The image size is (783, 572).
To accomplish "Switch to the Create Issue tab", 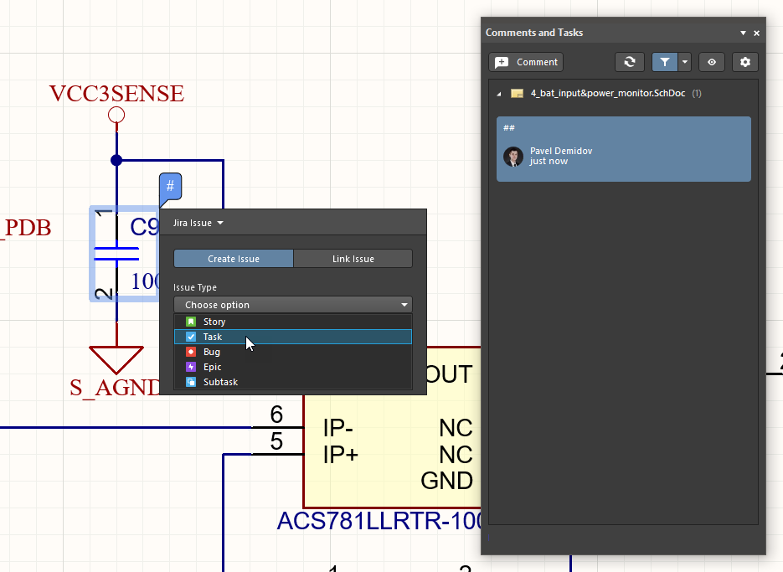I will (233, 259).
